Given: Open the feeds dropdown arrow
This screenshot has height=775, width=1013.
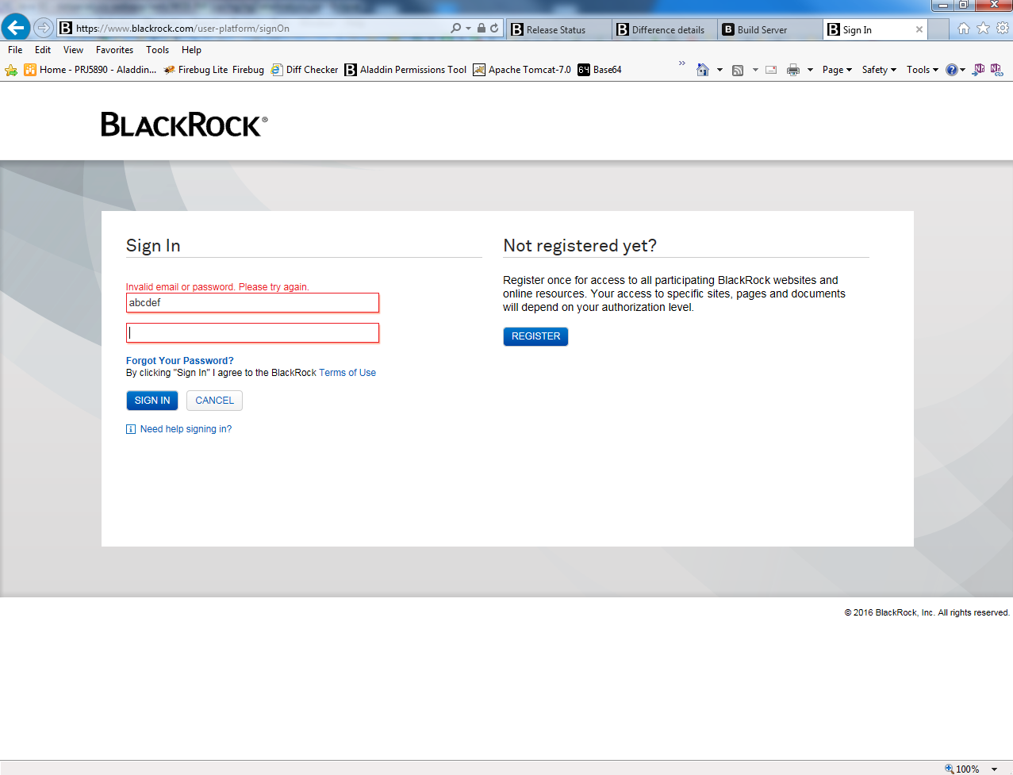Looking at the screenshot, I should tap(755, 70).
